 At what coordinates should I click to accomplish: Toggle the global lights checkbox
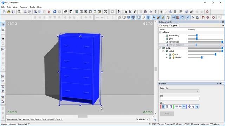167,51
